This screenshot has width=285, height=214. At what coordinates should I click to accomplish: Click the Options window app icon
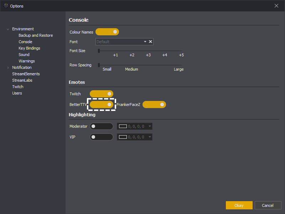click(x=6, y=6)
